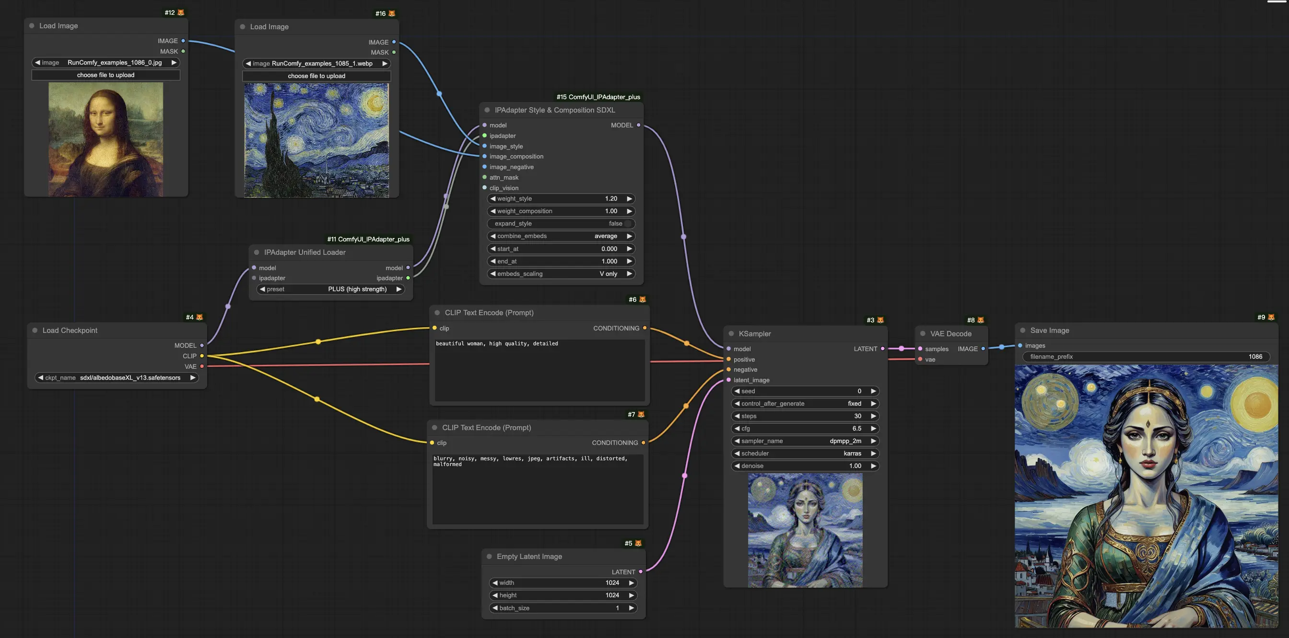The height and width of the screenshot is (638, 1289).
Task: Increase the seed value with right arrow
Action: click(x=874, y=391)
